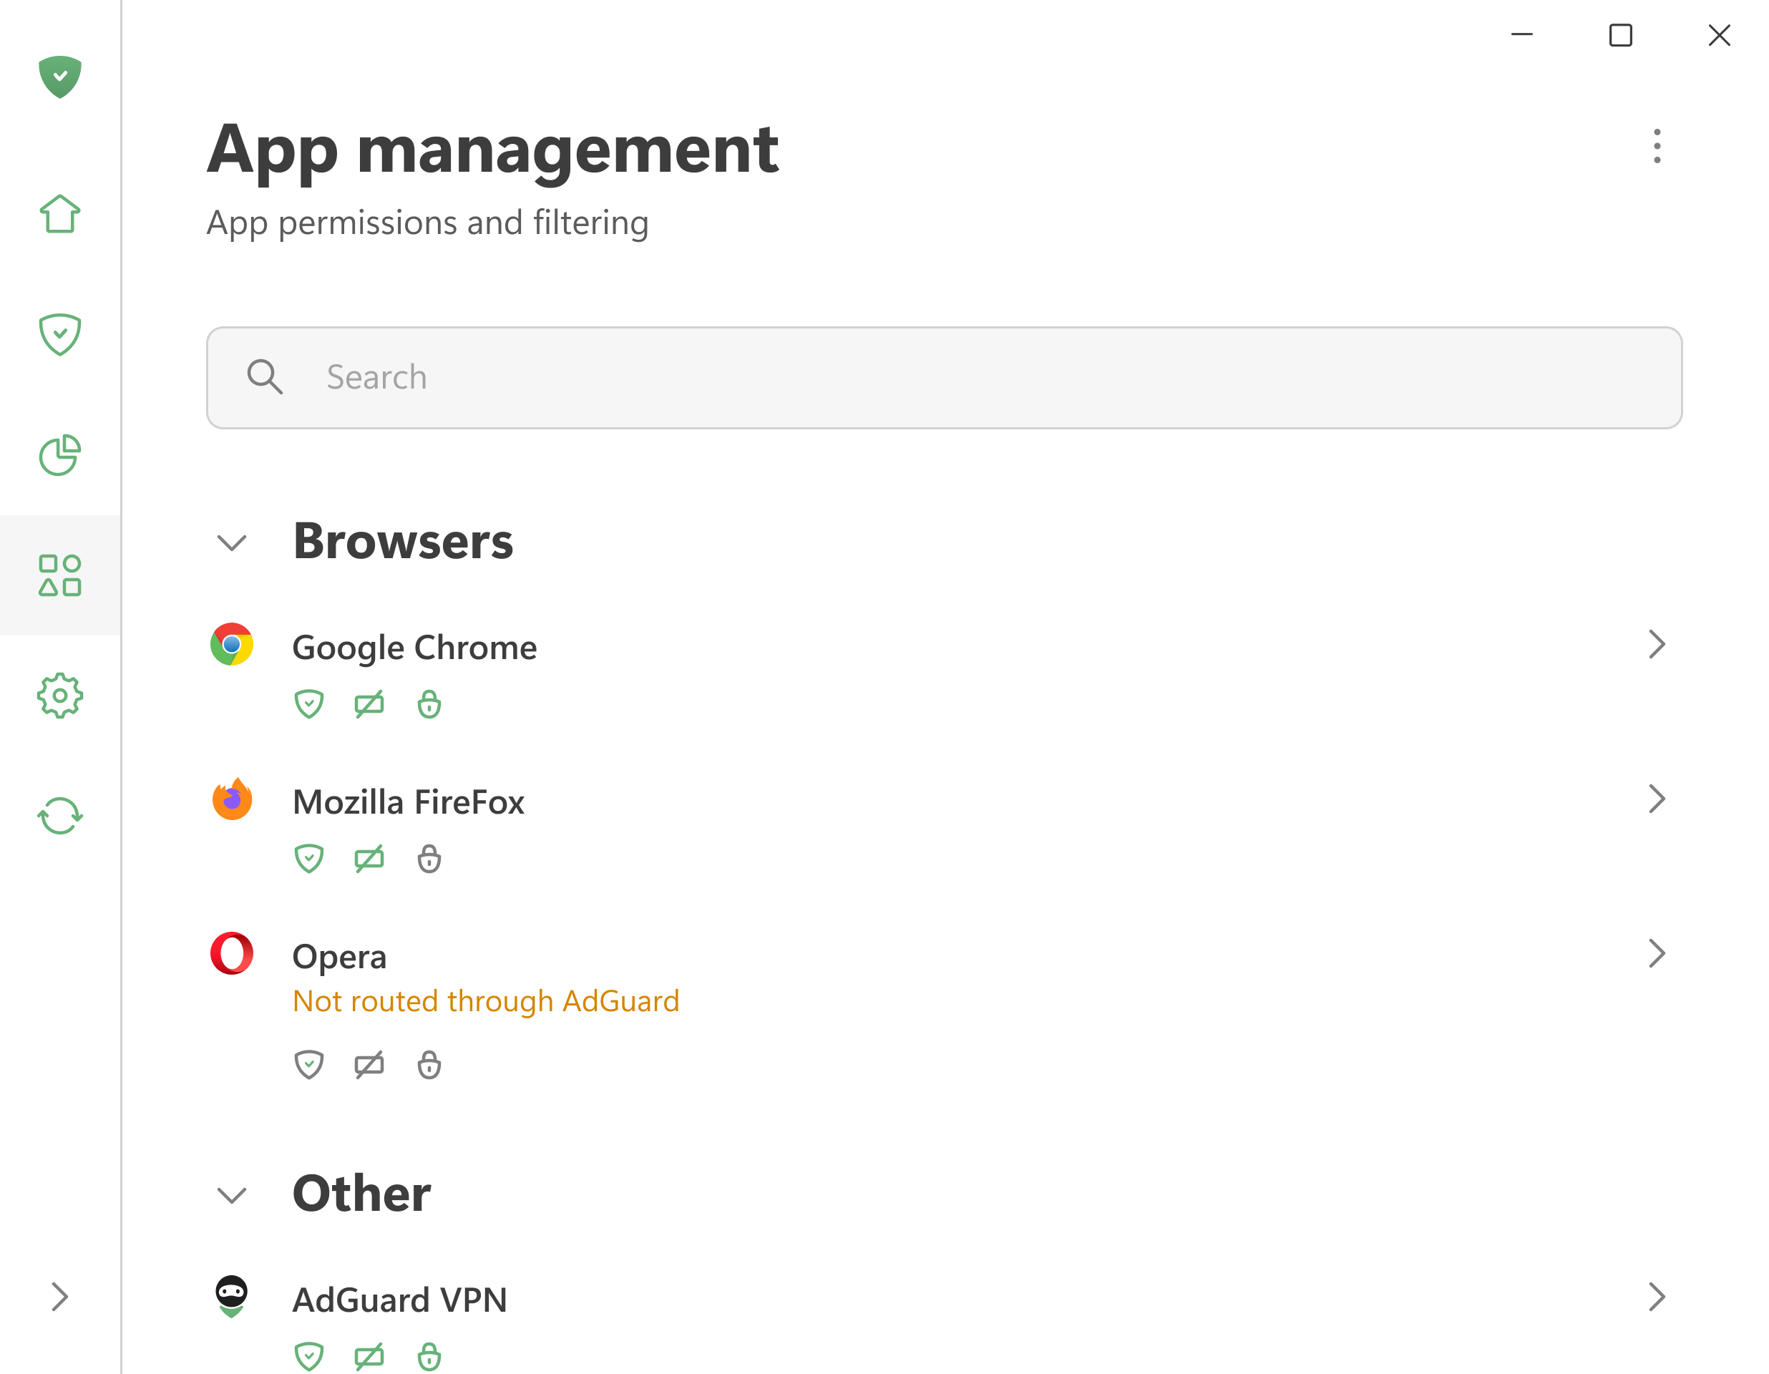This screenshot has width=1769, height=1374.
Task: Toggle HTTPS filtering lock for Mozilla FireFox
Action: click(x=429, y=859)
